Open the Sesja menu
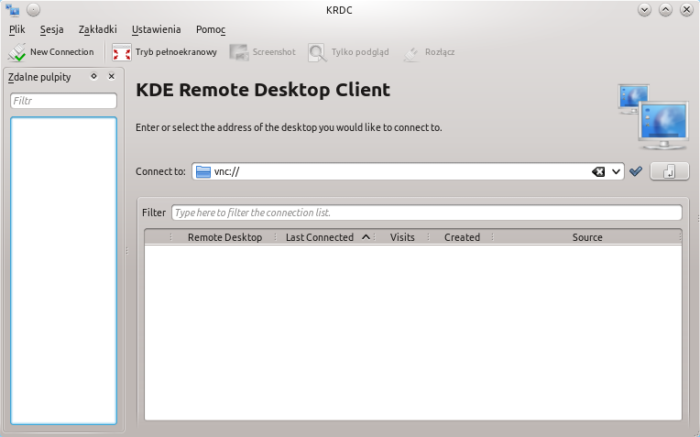Viewport: 700px width, 437px height. click(x=52, y=29)
